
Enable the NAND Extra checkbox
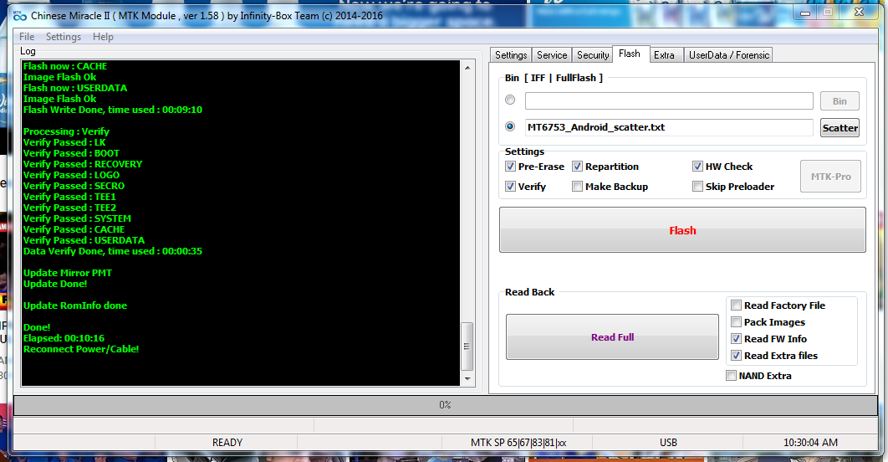pyautogui.click(x=731, y=376)
